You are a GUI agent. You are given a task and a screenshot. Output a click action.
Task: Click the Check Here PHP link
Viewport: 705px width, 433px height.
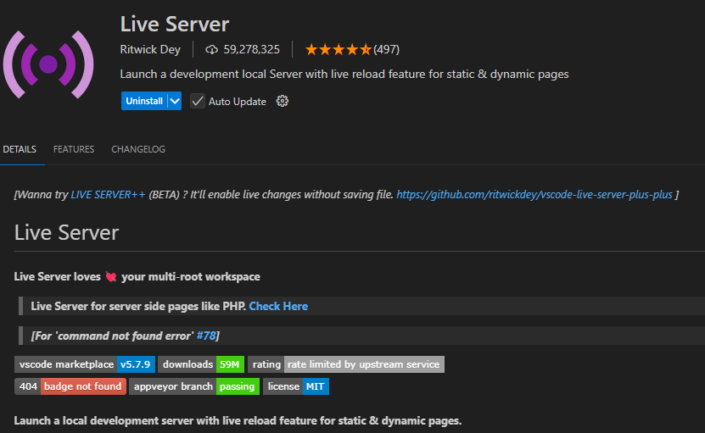coord(278,306)
